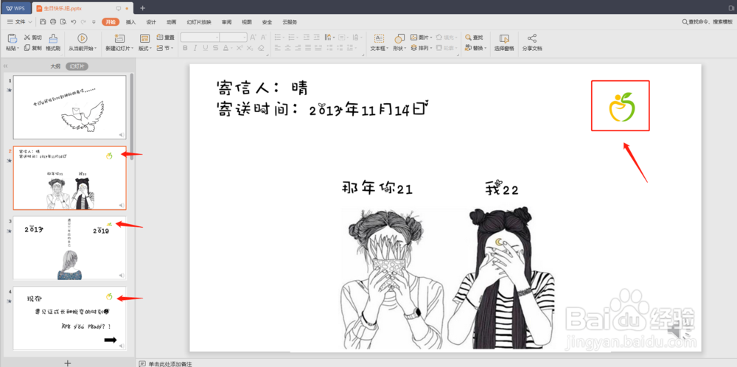Undo the last action
The width and height of the screenshot is (737, 367).
tap(73, 22)
